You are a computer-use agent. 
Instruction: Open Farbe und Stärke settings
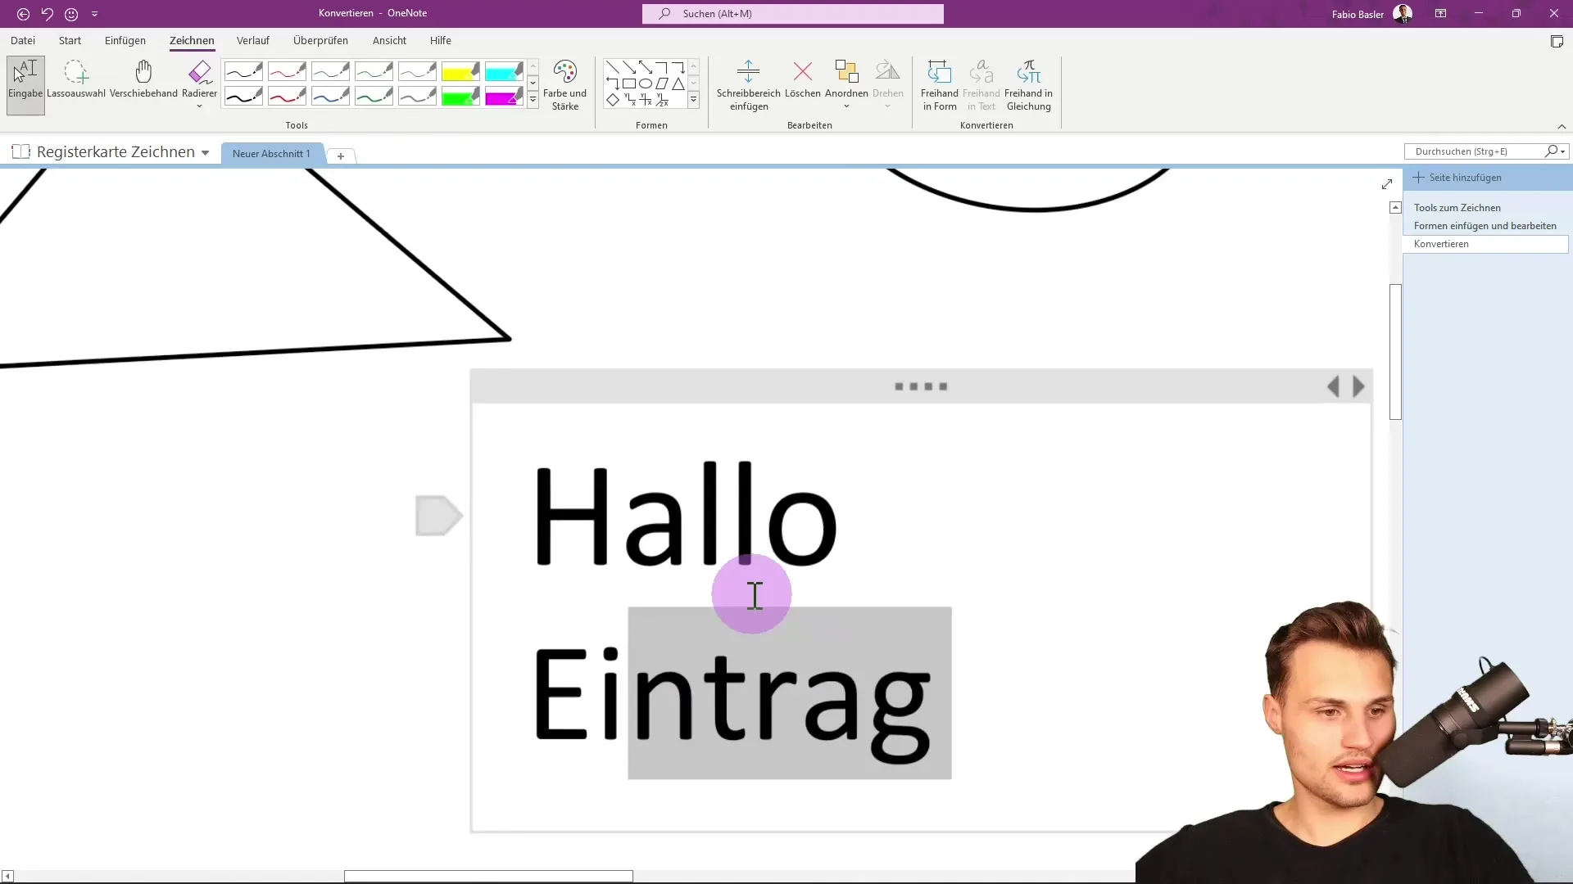coord(564,85)
